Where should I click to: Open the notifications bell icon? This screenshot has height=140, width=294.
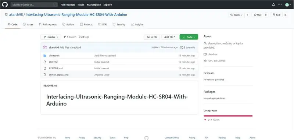[273, 5]
